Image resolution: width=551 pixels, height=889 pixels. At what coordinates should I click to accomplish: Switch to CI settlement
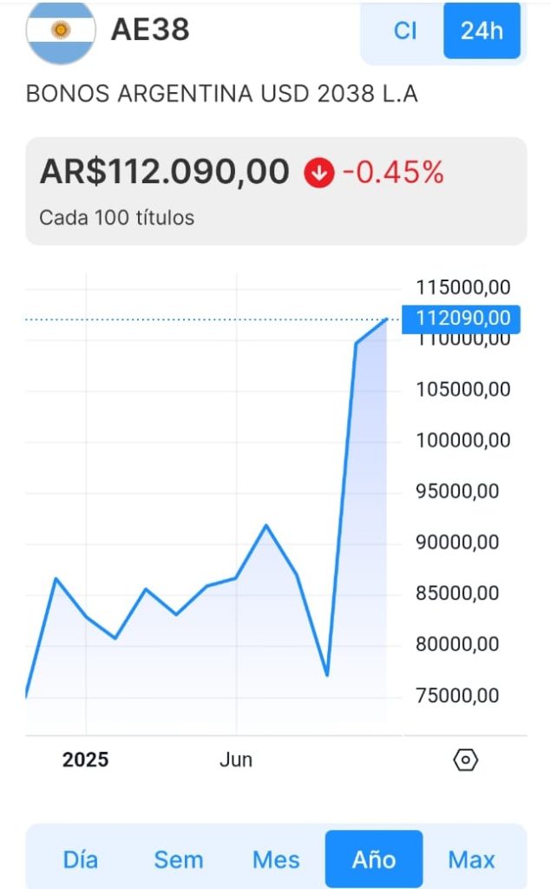click(405, 31)
